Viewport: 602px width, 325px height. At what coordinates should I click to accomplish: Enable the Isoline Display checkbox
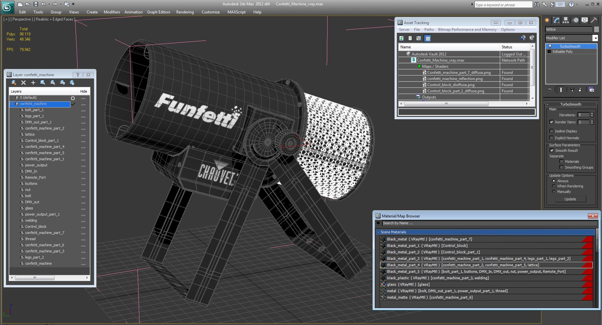click(x=552, y=131)
